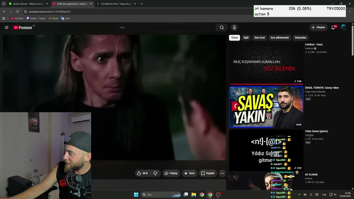Open the taskbar microphone tray icon
The width and height of the screenshot is (354, 199).
point(311,195)
